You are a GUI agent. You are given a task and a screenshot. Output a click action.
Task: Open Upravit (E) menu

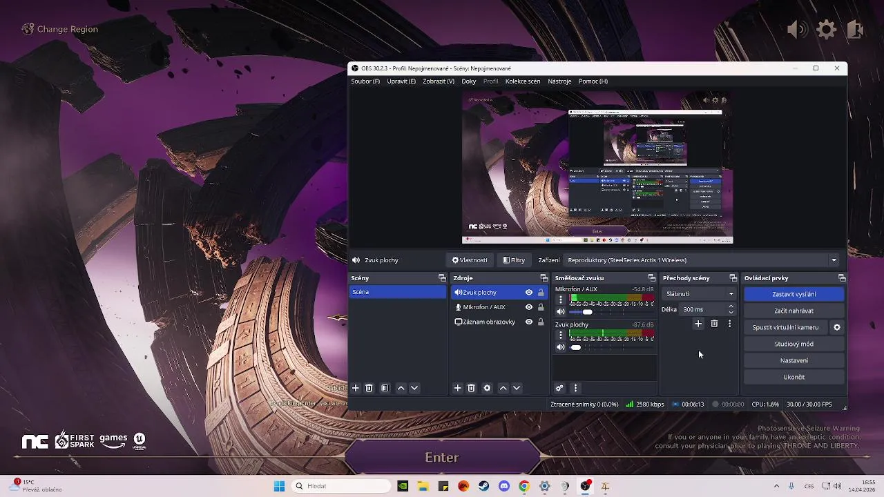click(401, 81)
